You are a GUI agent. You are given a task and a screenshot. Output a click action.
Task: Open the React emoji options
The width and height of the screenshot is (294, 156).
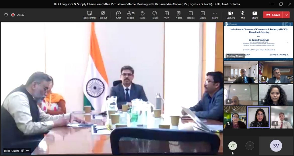tap(155, 15)
